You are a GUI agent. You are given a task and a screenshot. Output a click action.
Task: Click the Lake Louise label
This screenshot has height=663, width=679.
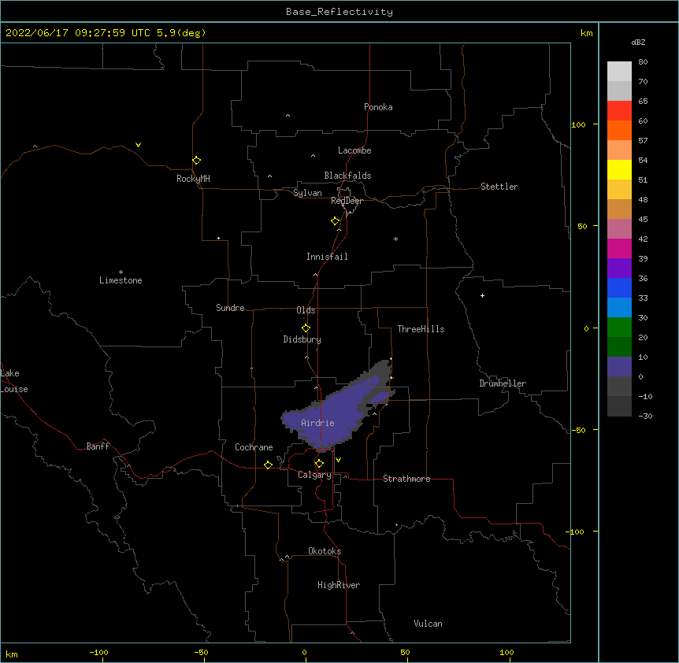click(14, 381)
